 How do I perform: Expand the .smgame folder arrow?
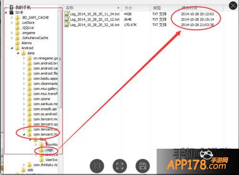pos(12,33)
